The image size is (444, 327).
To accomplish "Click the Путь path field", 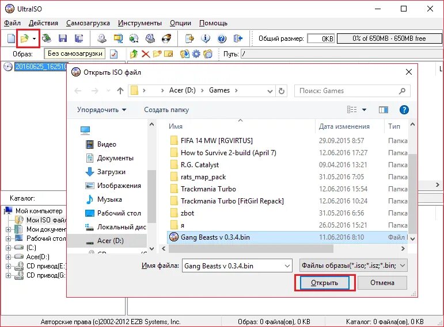I will click(342, 53).
